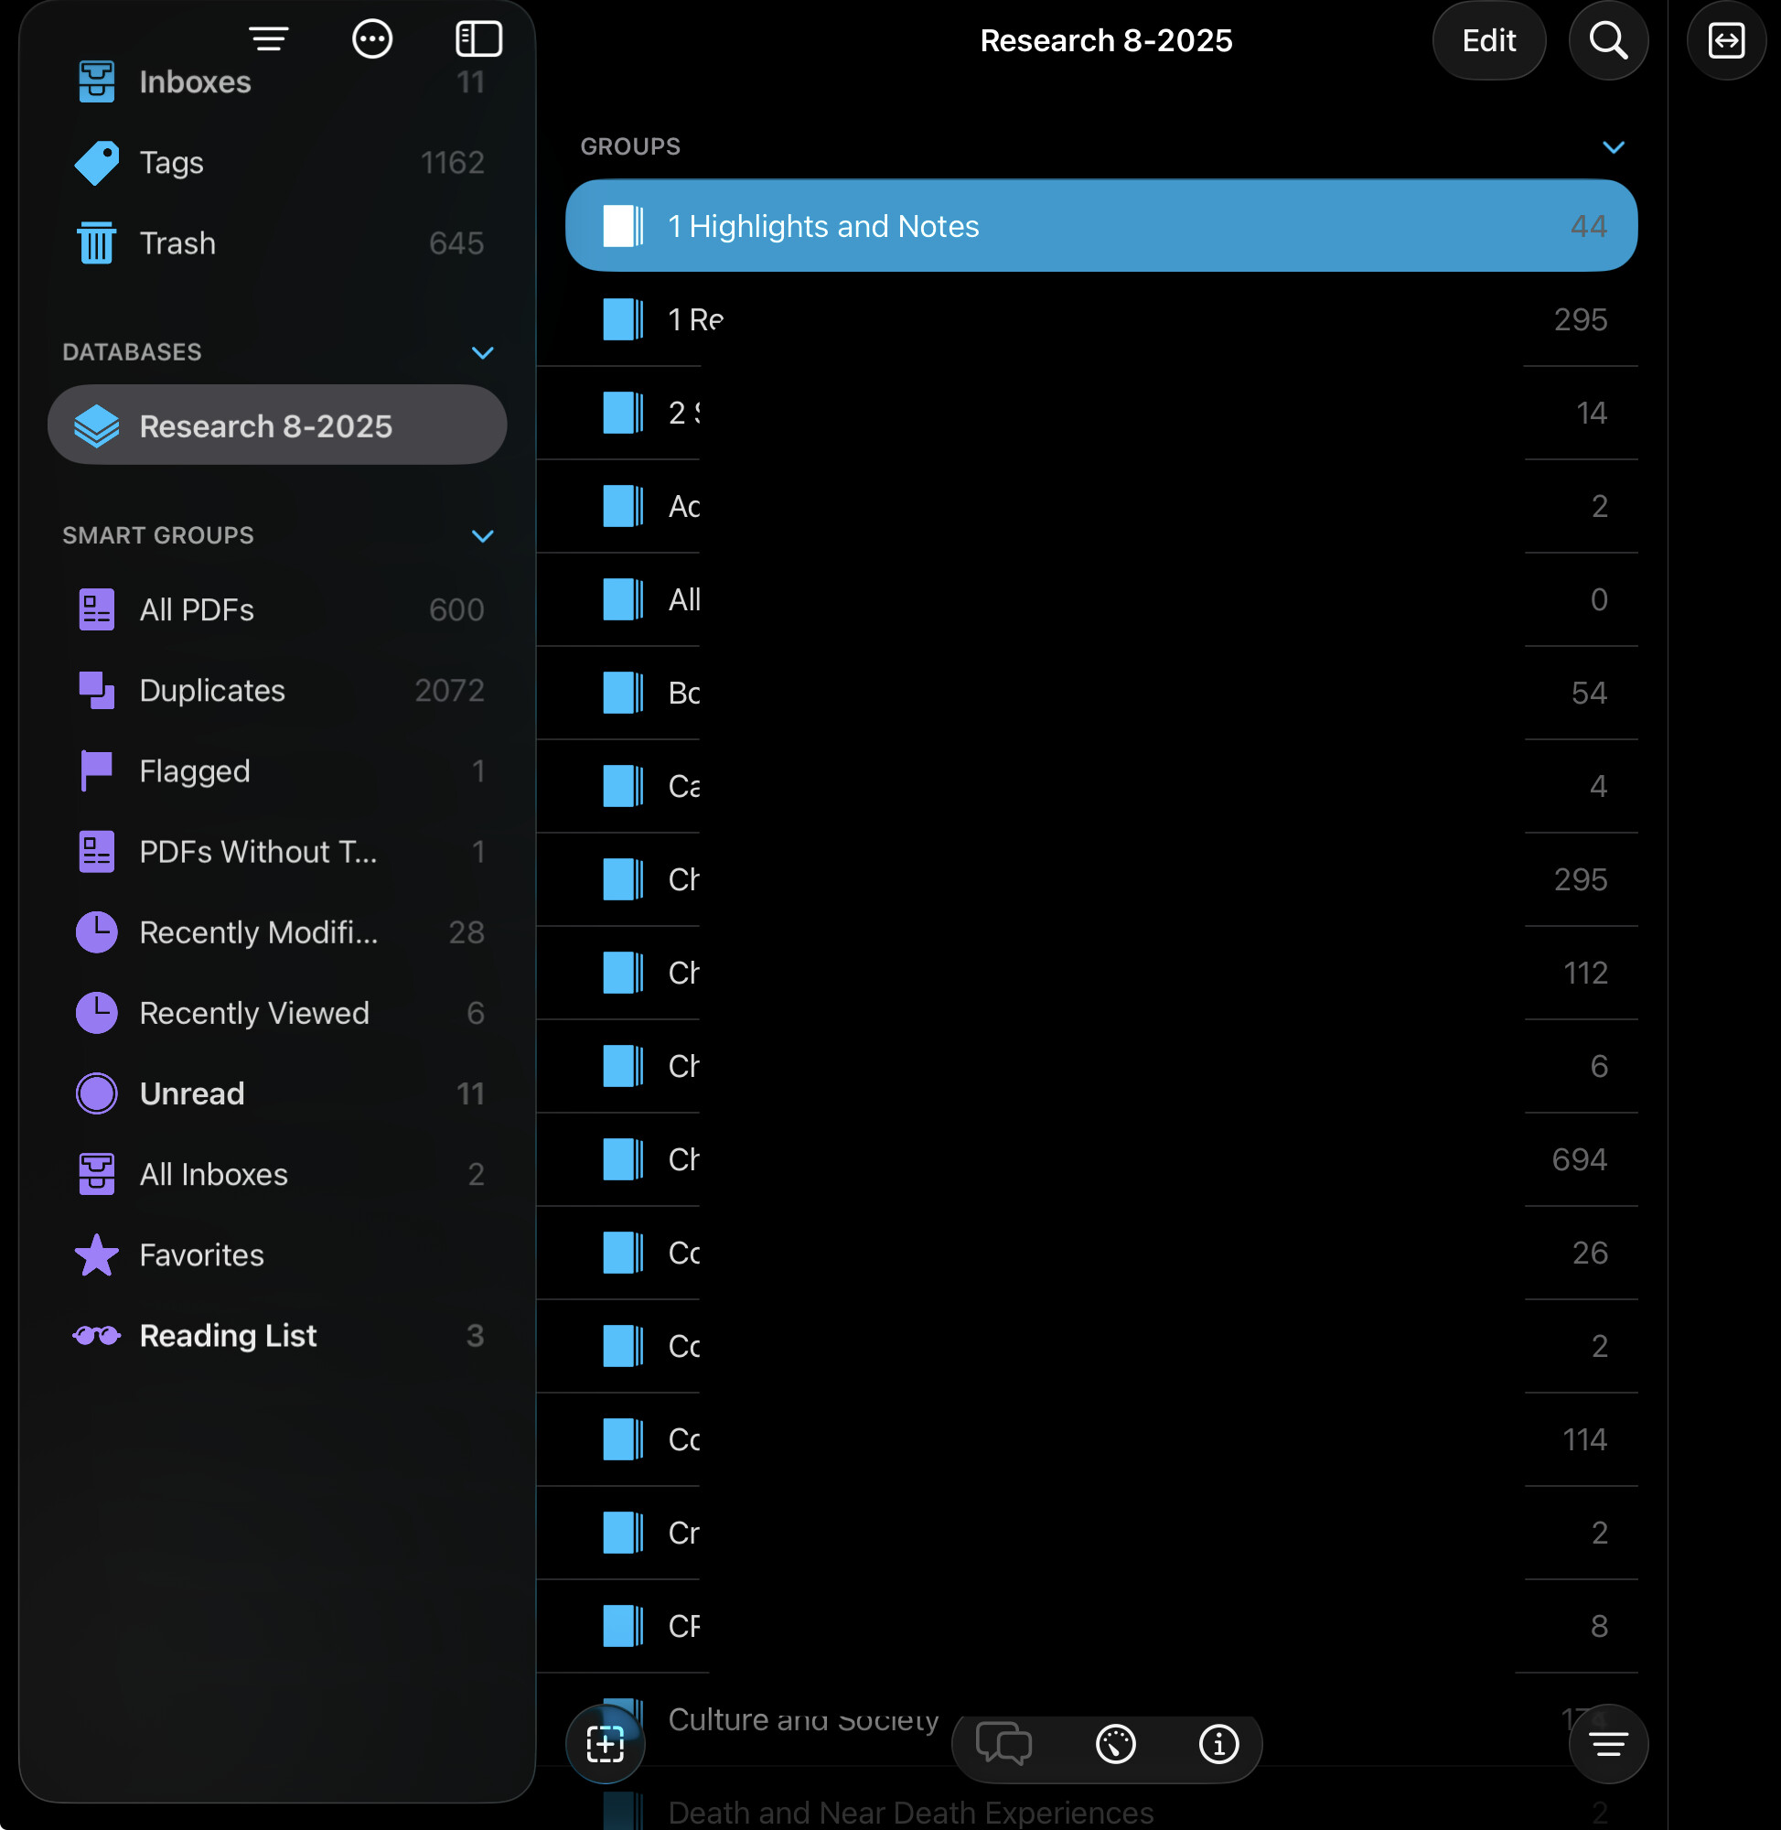
Task: Collapse the Databases section chevron
Action: 482,352
